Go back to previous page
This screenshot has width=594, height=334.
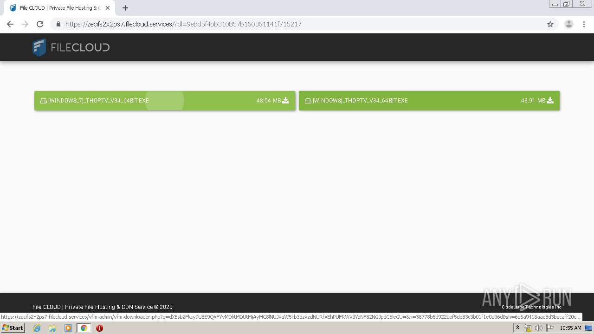(x=10, y=24)
